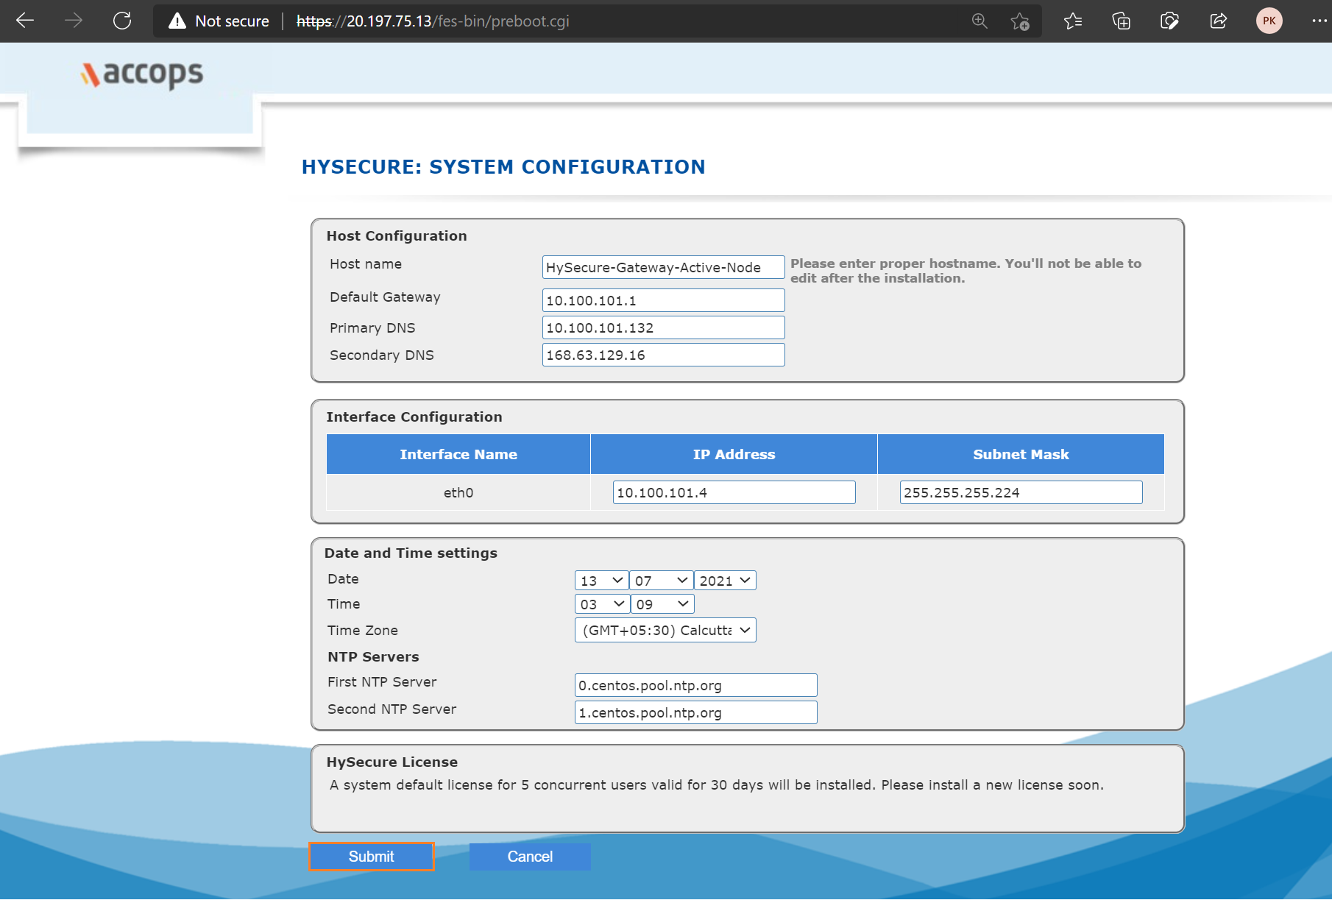Click the hostname warning note text
This screenshot has width=1332, height=900.
(966, 271)
